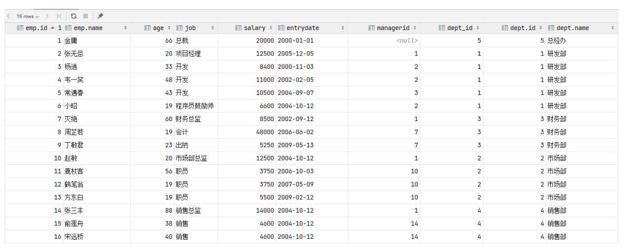Viewport: 631px width, 252px height.
Task: Select the salary cell showing 48000
Action: (246, 132)
